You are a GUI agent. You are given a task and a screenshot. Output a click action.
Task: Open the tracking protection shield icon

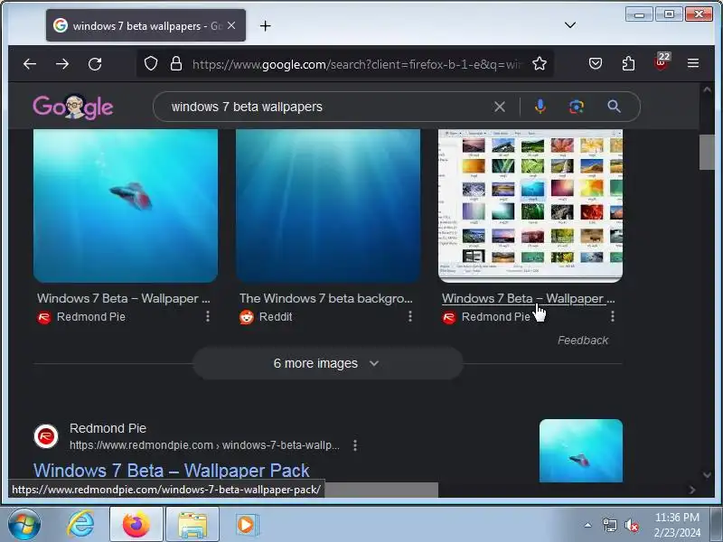click(151, 63)
